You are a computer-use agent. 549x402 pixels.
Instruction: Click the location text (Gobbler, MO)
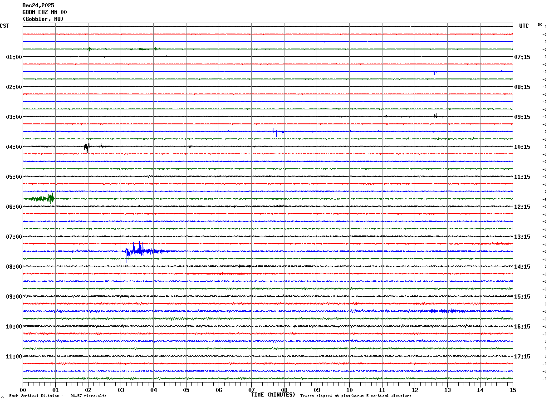point(43,19)
